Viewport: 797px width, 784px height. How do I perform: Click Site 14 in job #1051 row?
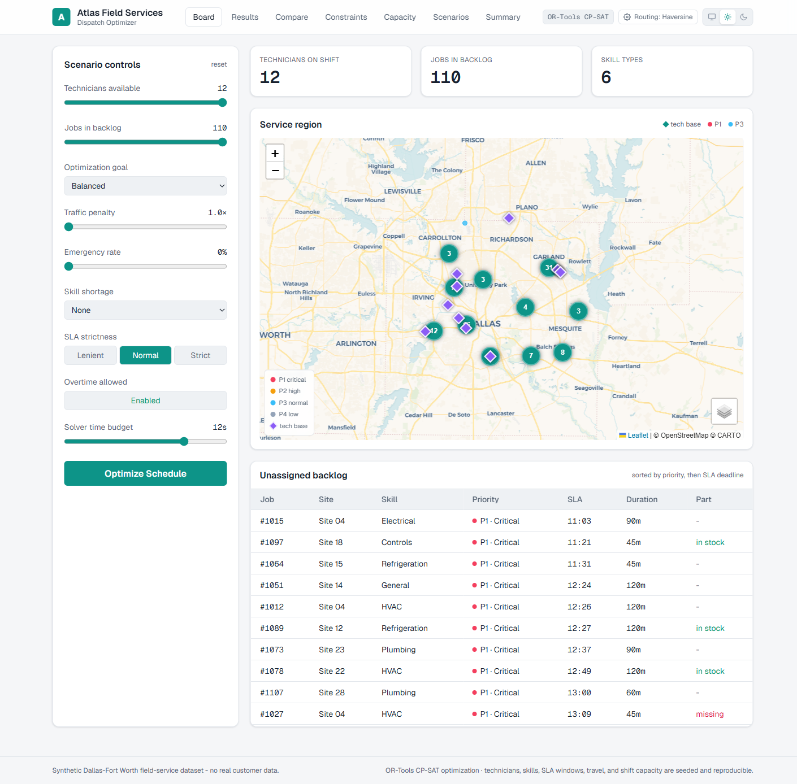tap(331, 585)
